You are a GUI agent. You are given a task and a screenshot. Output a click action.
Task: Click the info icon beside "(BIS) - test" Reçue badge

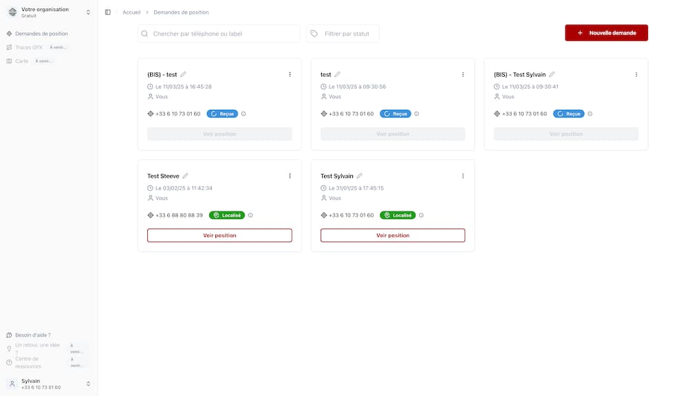[244, 114]
